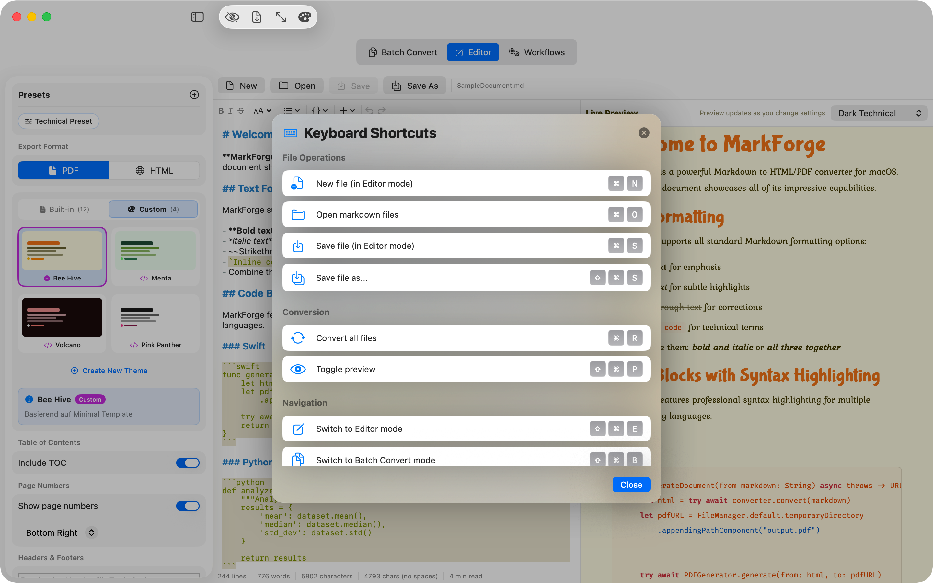Add a new preset with plus icon
This screenshot has width=933, height=583.
point(194,95)
